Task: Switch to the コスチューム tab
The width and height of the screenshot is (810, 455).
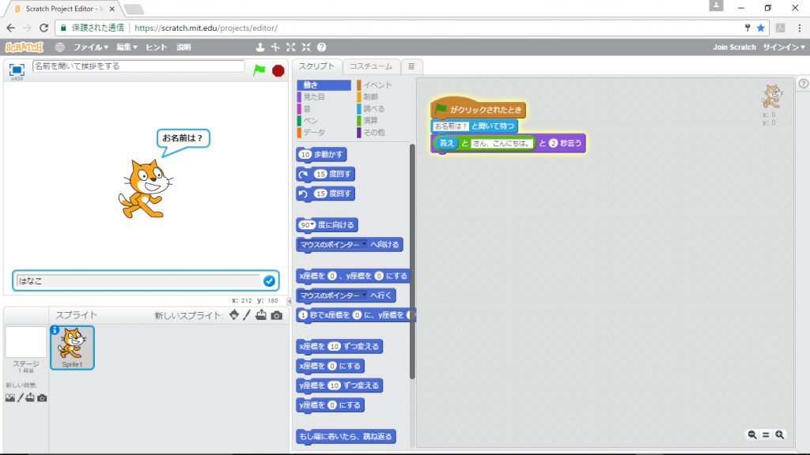Action: click(371, 66)
